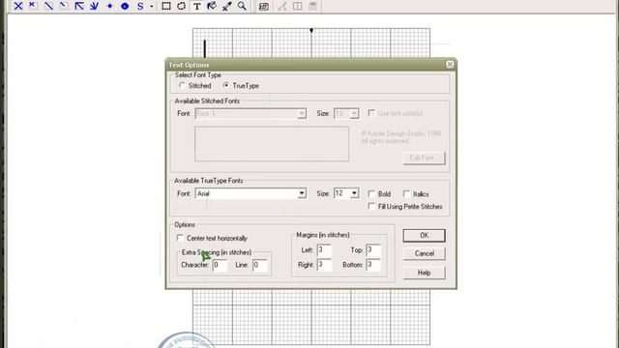Select the zoom magnifier tool
Viewport: 619px width, 348px height.
tap(242, 6)
